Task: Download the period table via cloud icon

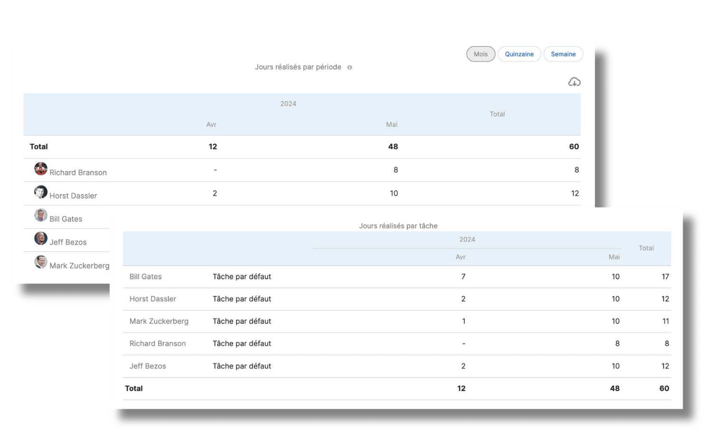Action: (x=574, y=82)
